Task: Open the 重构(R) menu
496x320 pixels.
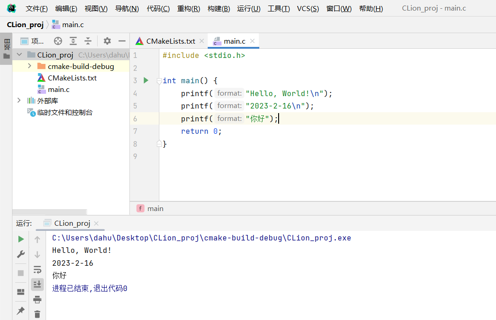Action: (x=188, y=9)
